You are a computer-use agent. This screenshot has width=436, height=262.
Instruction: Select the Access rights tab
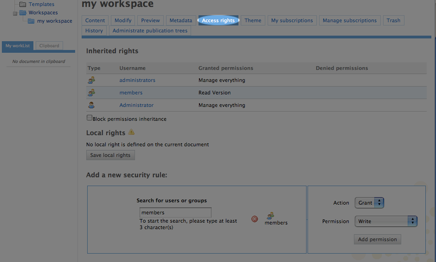click(x=219, y=20)
